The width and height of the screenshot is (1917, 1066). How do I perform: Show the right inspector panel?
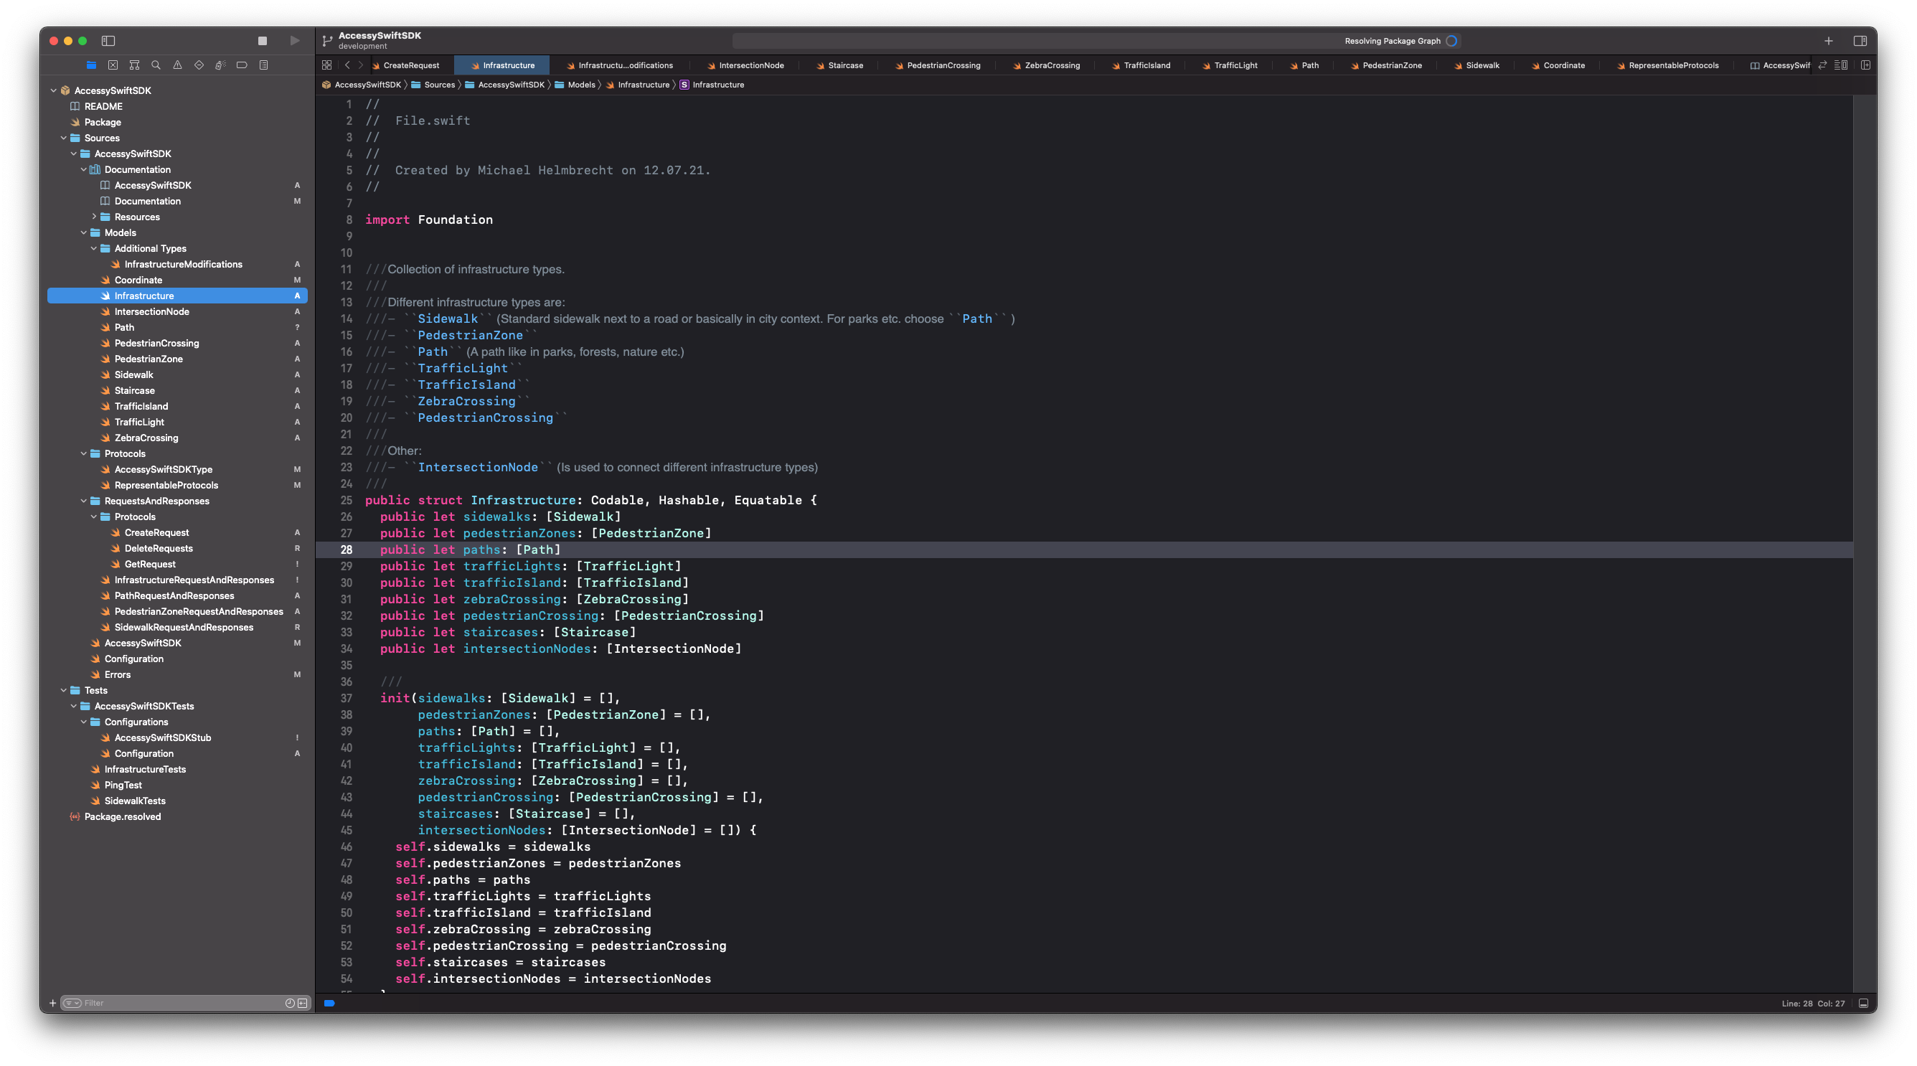point(1860,41)
